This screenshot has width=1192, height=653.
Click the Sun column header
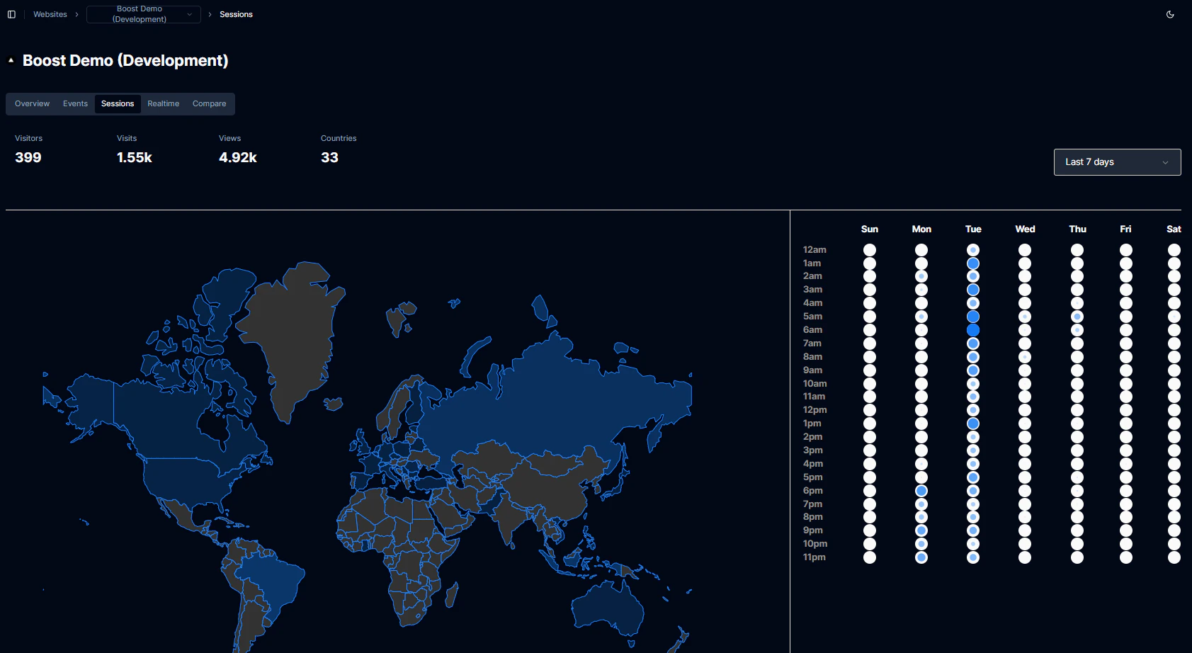point(870,229)
